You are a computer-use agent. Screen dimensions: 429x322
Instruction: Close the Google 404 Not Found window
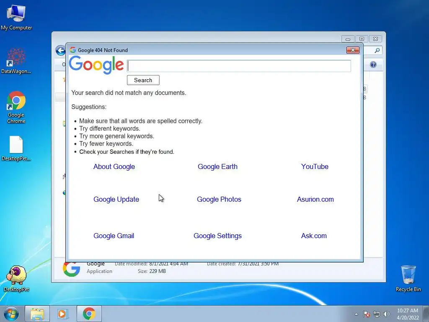click(x=353, y=50)
